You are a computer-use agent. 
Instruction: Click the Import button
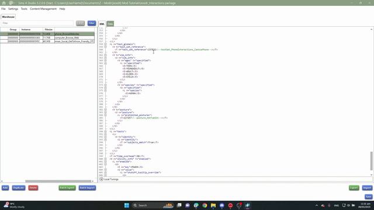pyautogui.click(x=367, y=188)
